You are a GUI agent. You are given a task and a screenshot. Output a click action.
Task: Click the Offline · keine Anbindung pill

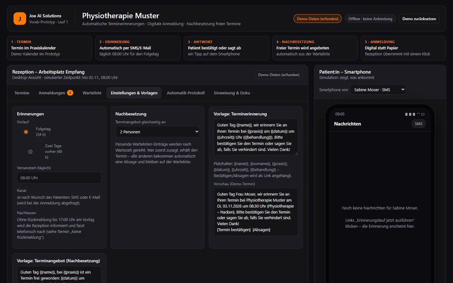pyautogui.click(x=370, y=19)
